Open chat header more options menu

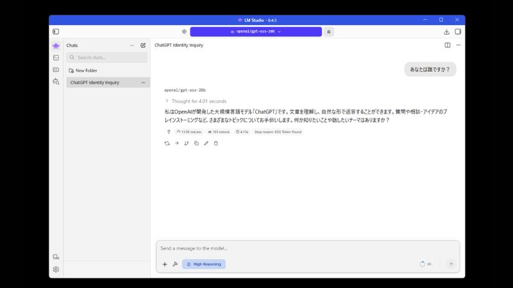(x=458, y=45)
